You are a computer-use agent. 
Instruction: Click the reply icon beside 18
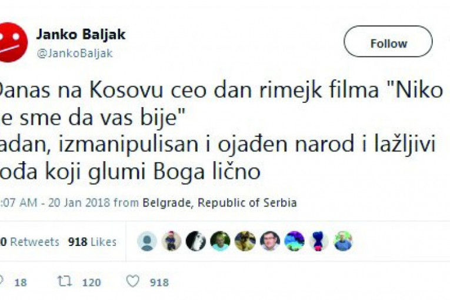click(x=1, y=281)
